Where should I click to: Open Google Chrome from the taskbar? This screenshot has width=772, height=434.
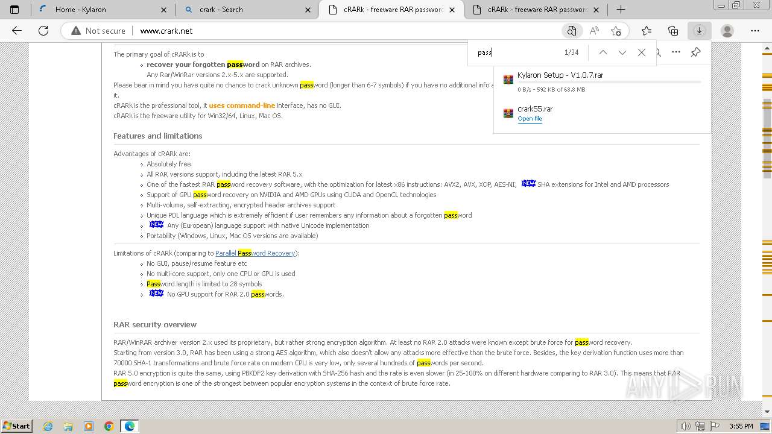pyautogui.click(x=109, y=426)
